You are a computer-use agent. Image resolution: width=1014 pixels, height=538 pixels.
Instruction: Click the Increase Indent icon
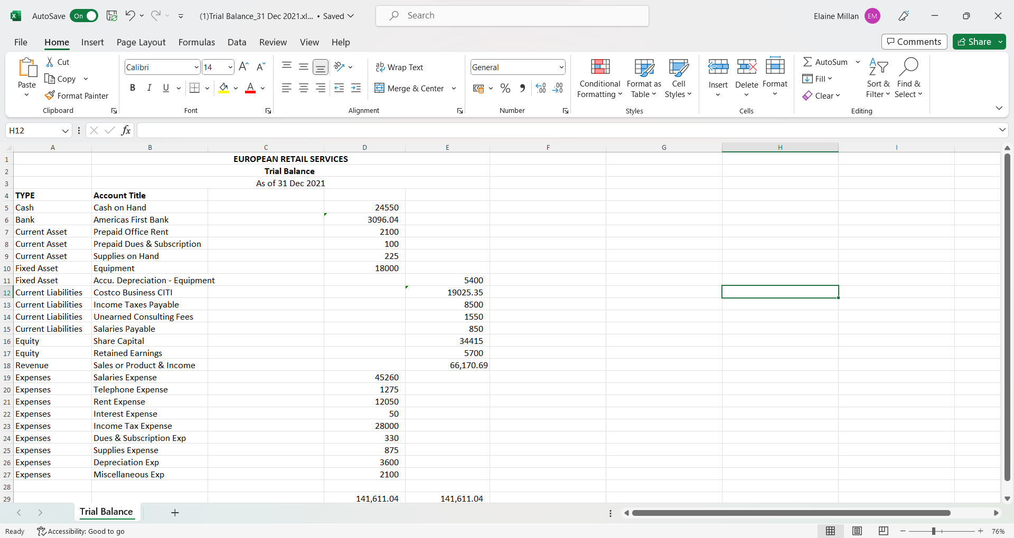click(356, 88)
